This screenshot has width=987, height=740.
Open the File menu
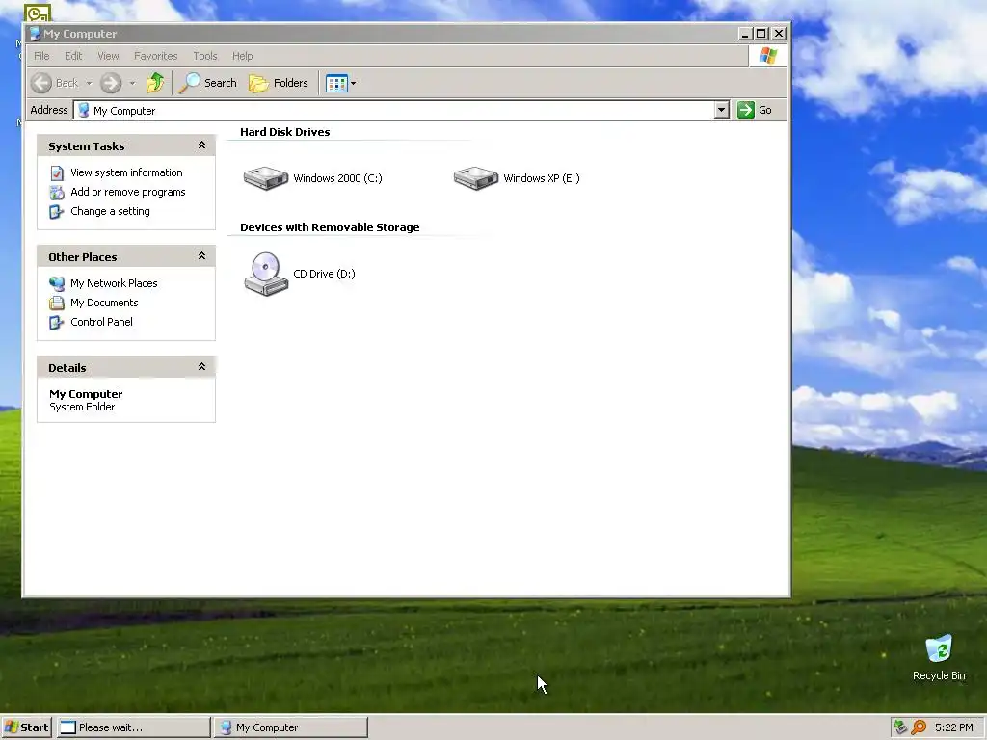[x=41, y=56]
